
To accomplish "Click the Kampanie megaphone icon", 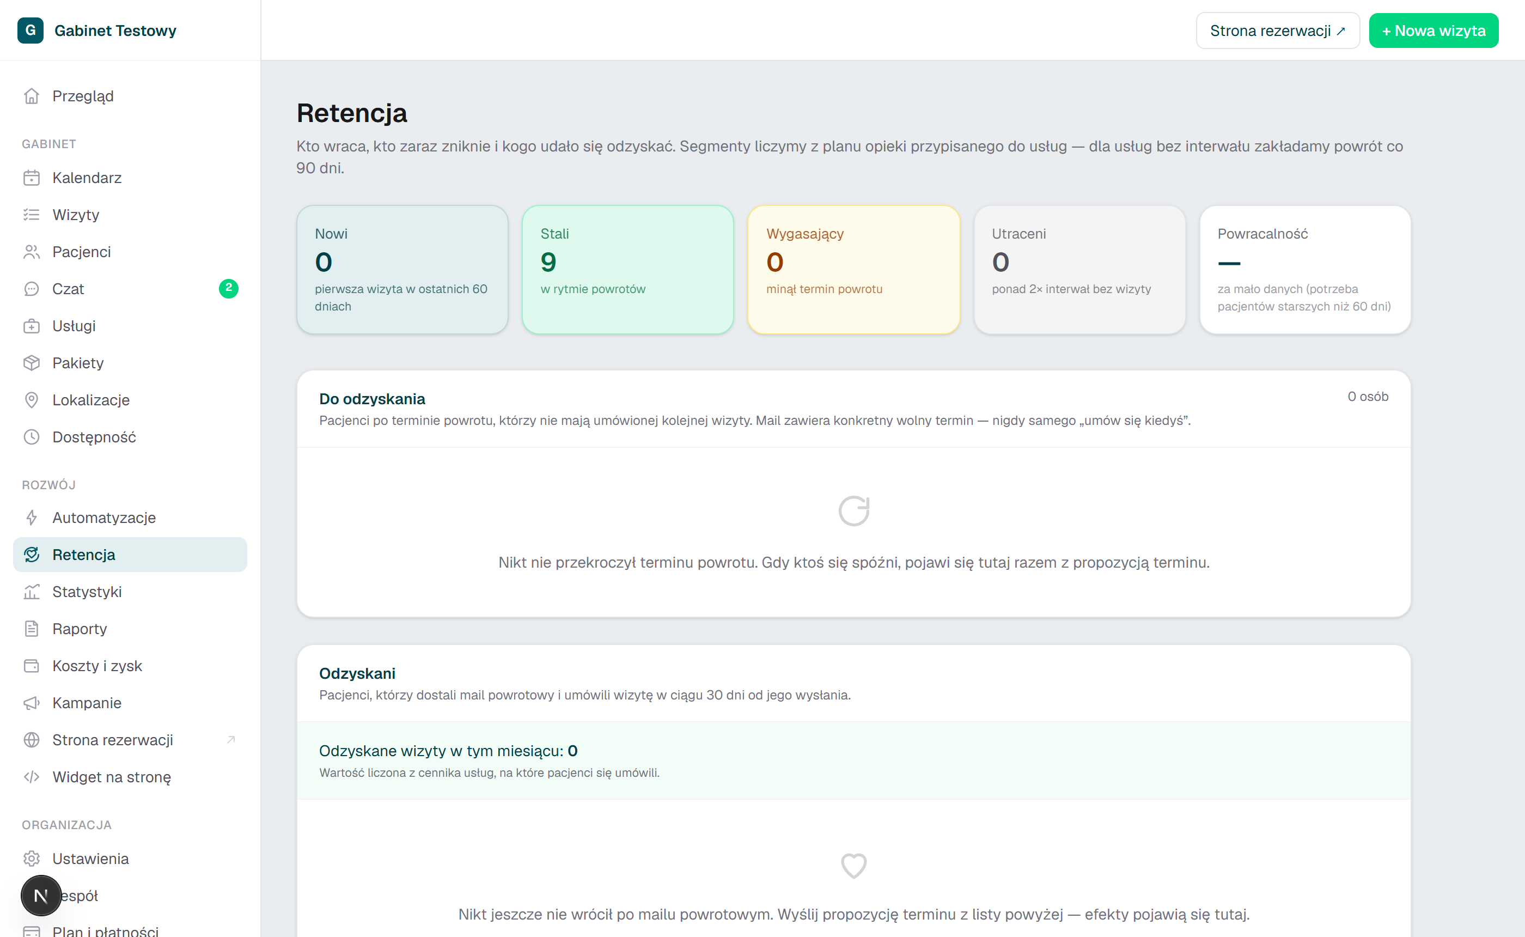I will [x=32, y=703].
